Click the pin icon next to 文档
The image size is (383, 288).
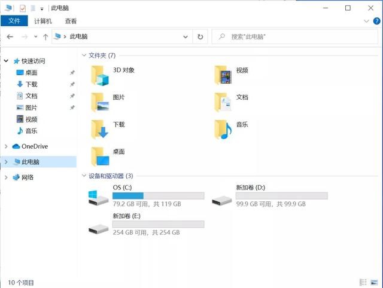72,96
